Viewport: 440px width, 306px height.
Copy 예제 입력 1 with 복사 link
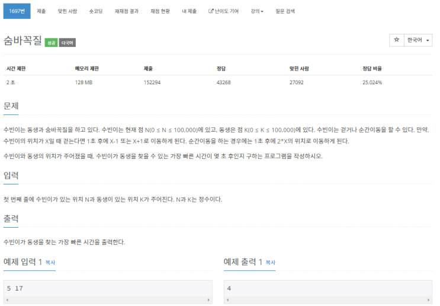pyautogui.click(x=50, y=263)
